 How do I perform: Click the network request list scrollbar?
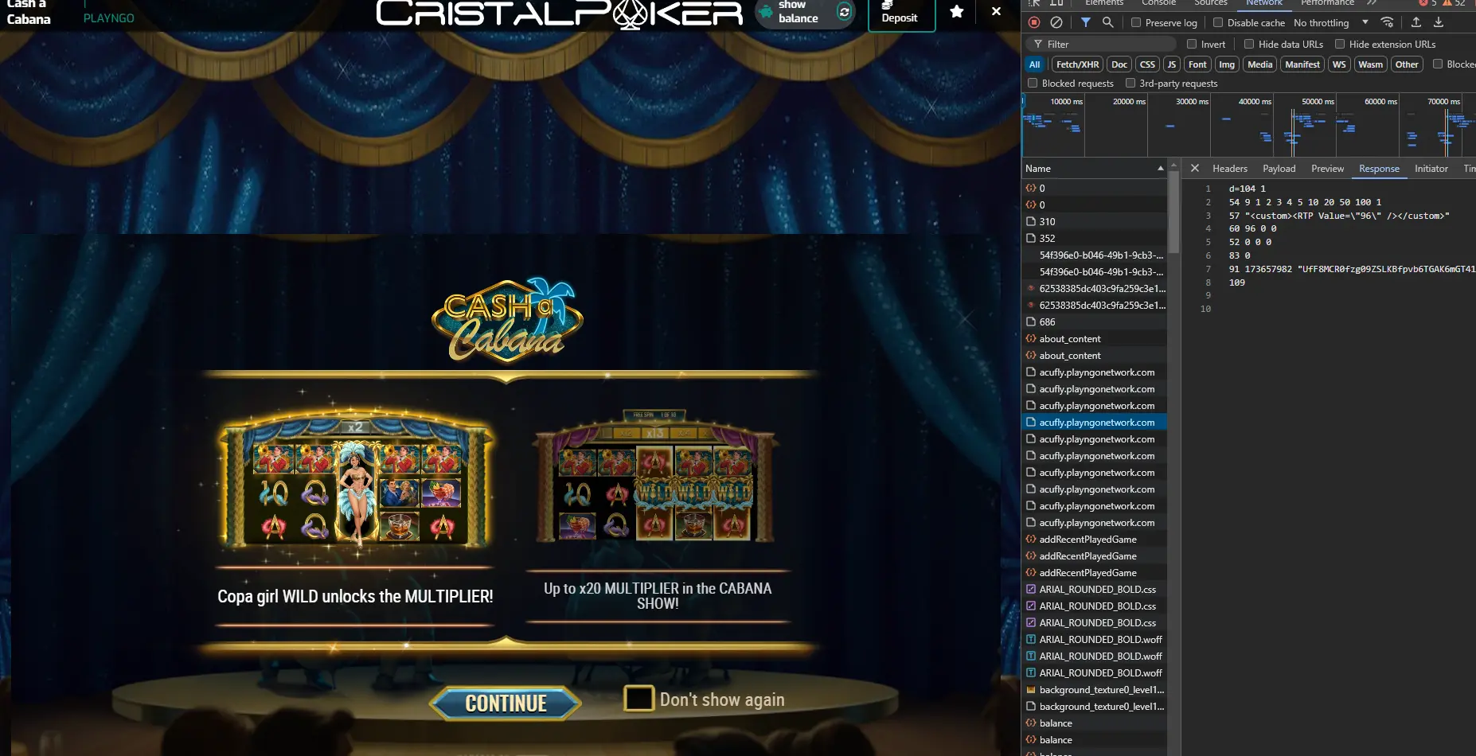1173,212
